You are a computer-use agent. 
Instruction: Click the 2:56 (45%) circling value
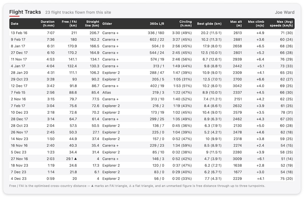[182, 46]
